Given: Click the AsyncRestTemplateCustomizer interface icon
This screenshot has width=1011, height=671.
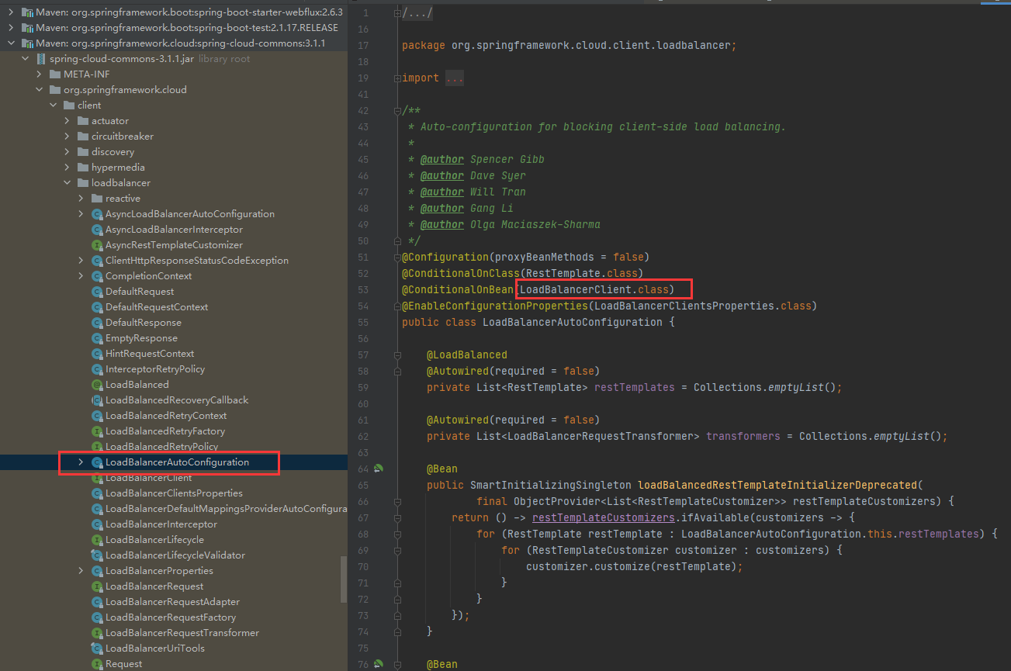Looking at the screenshot, I should coord(97,245).
